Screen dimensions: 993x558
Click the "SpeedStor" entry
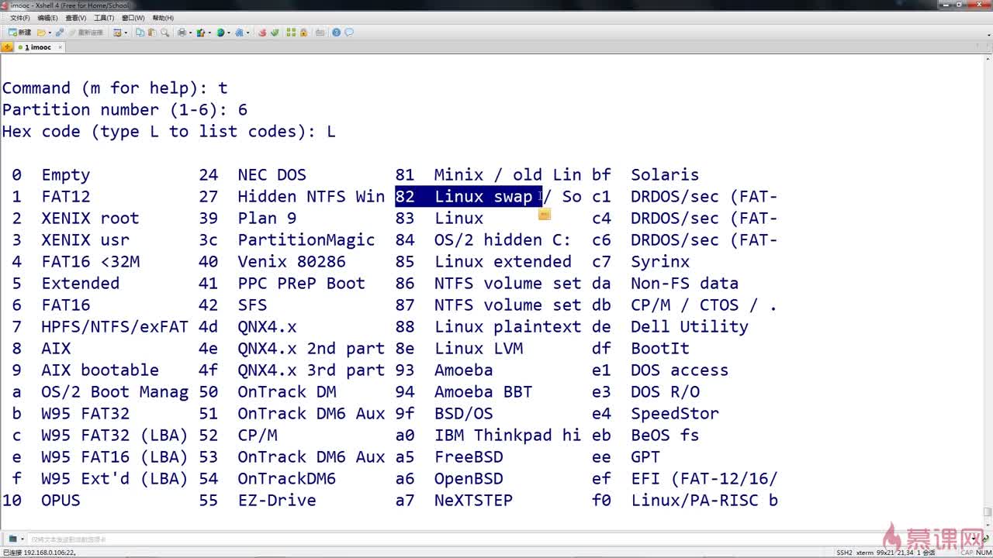click(x=675, y=414)
